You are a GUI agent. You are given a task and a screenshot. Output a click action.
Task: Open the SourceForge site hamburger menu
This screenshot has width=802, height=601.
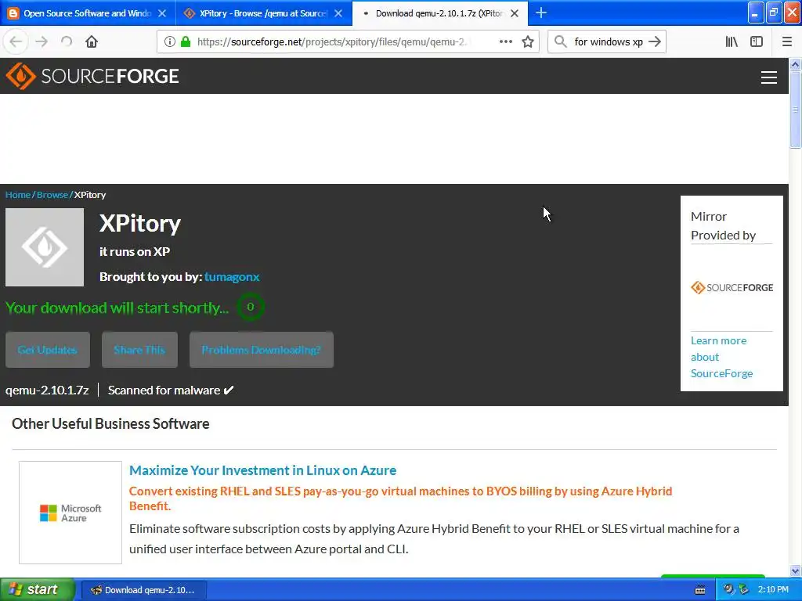(x=769, y=77)
